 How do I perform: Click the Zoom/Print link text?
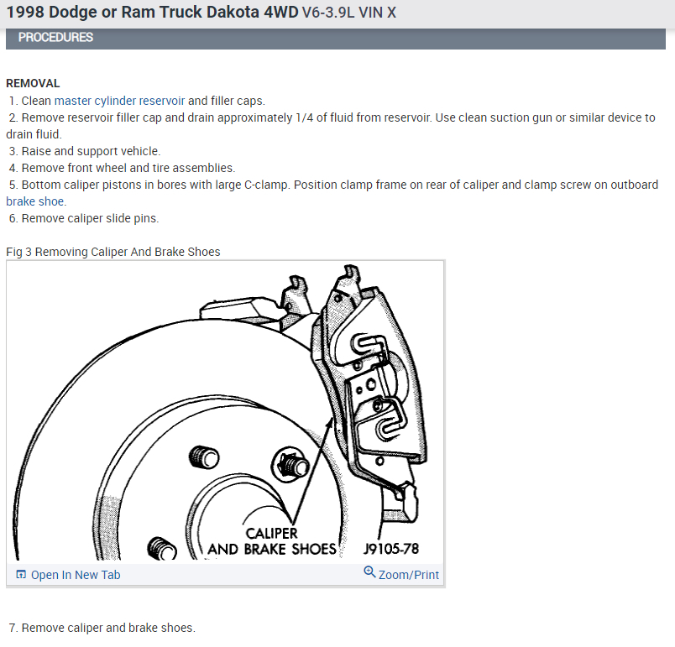(x=409, y=575)
